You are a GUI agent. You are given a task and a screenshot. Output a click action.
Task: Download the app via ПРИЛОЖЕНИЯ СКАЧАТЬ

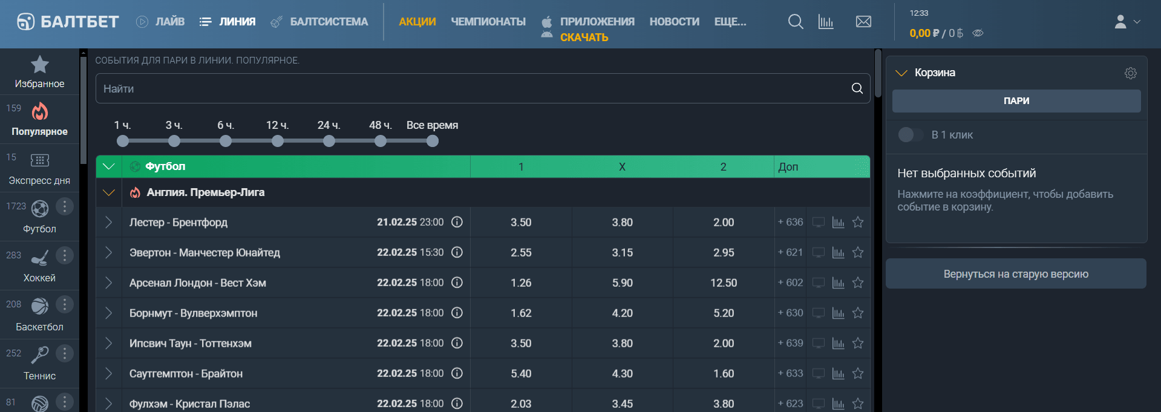click(587, 29)
